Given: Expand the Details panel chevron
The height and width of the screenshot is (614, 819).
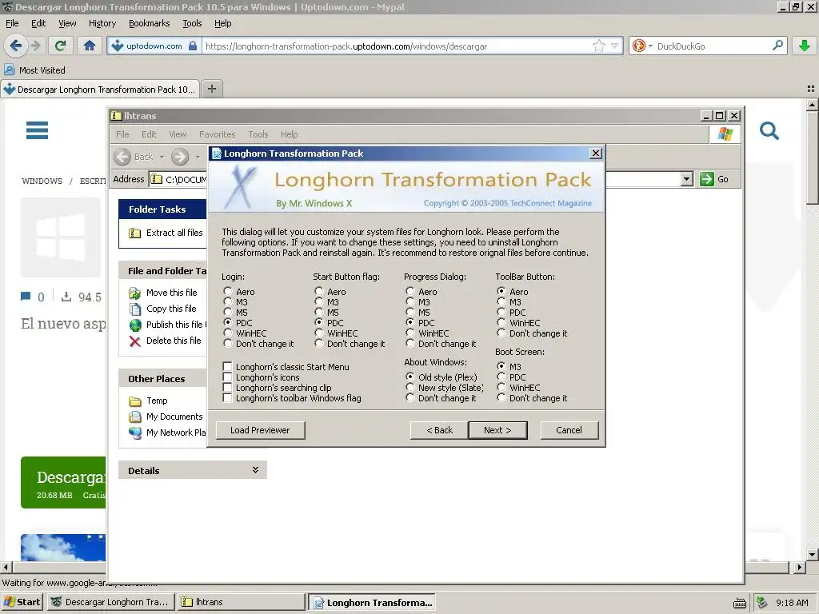Looking at the screenshot, I should tap(255, 470).
